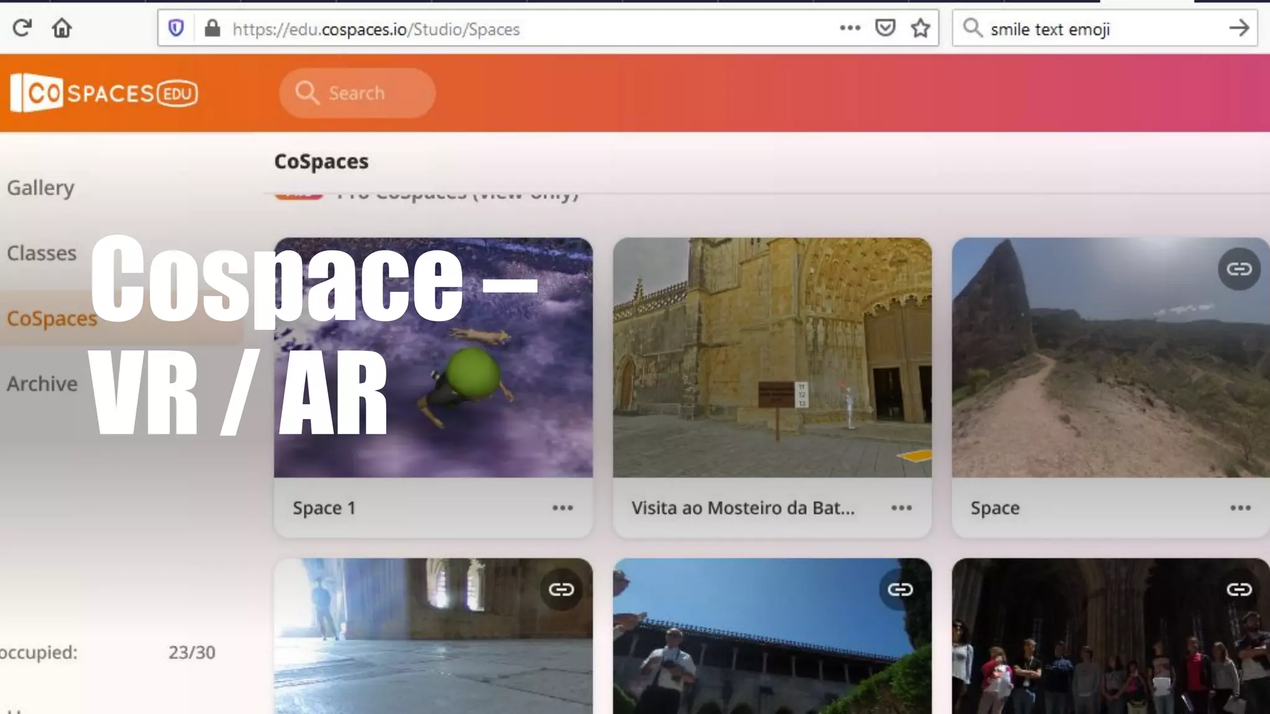Viewport: 1270px width, 714px height.
Task: Open the Visita ao Mosteiro da Bat... thumbnail
Action: [772, 358]
